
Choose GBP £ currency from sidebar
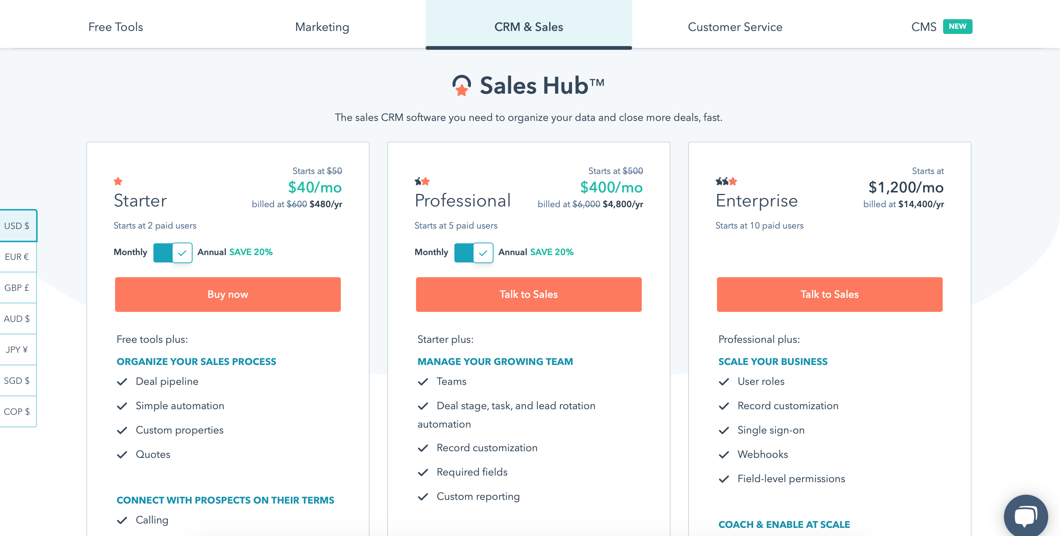[x=17, y=288]
